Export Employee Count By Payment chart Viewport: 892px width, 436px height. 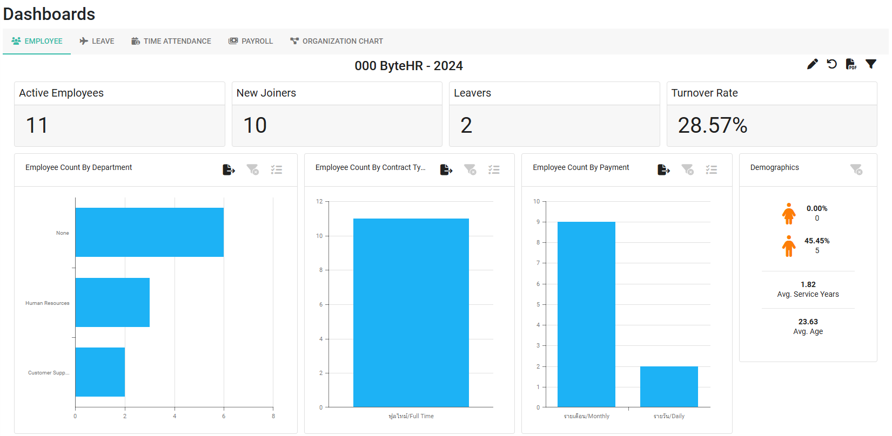point(664,170)
